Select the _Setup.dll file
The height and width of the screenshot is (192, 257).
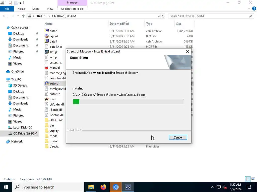(56, 110)
